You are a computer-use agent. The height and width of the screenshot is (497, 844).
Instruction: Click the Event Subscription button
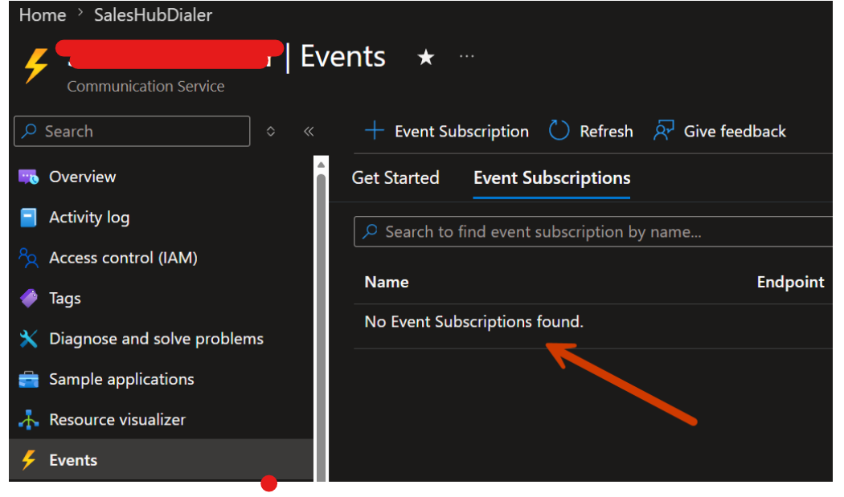447,131
